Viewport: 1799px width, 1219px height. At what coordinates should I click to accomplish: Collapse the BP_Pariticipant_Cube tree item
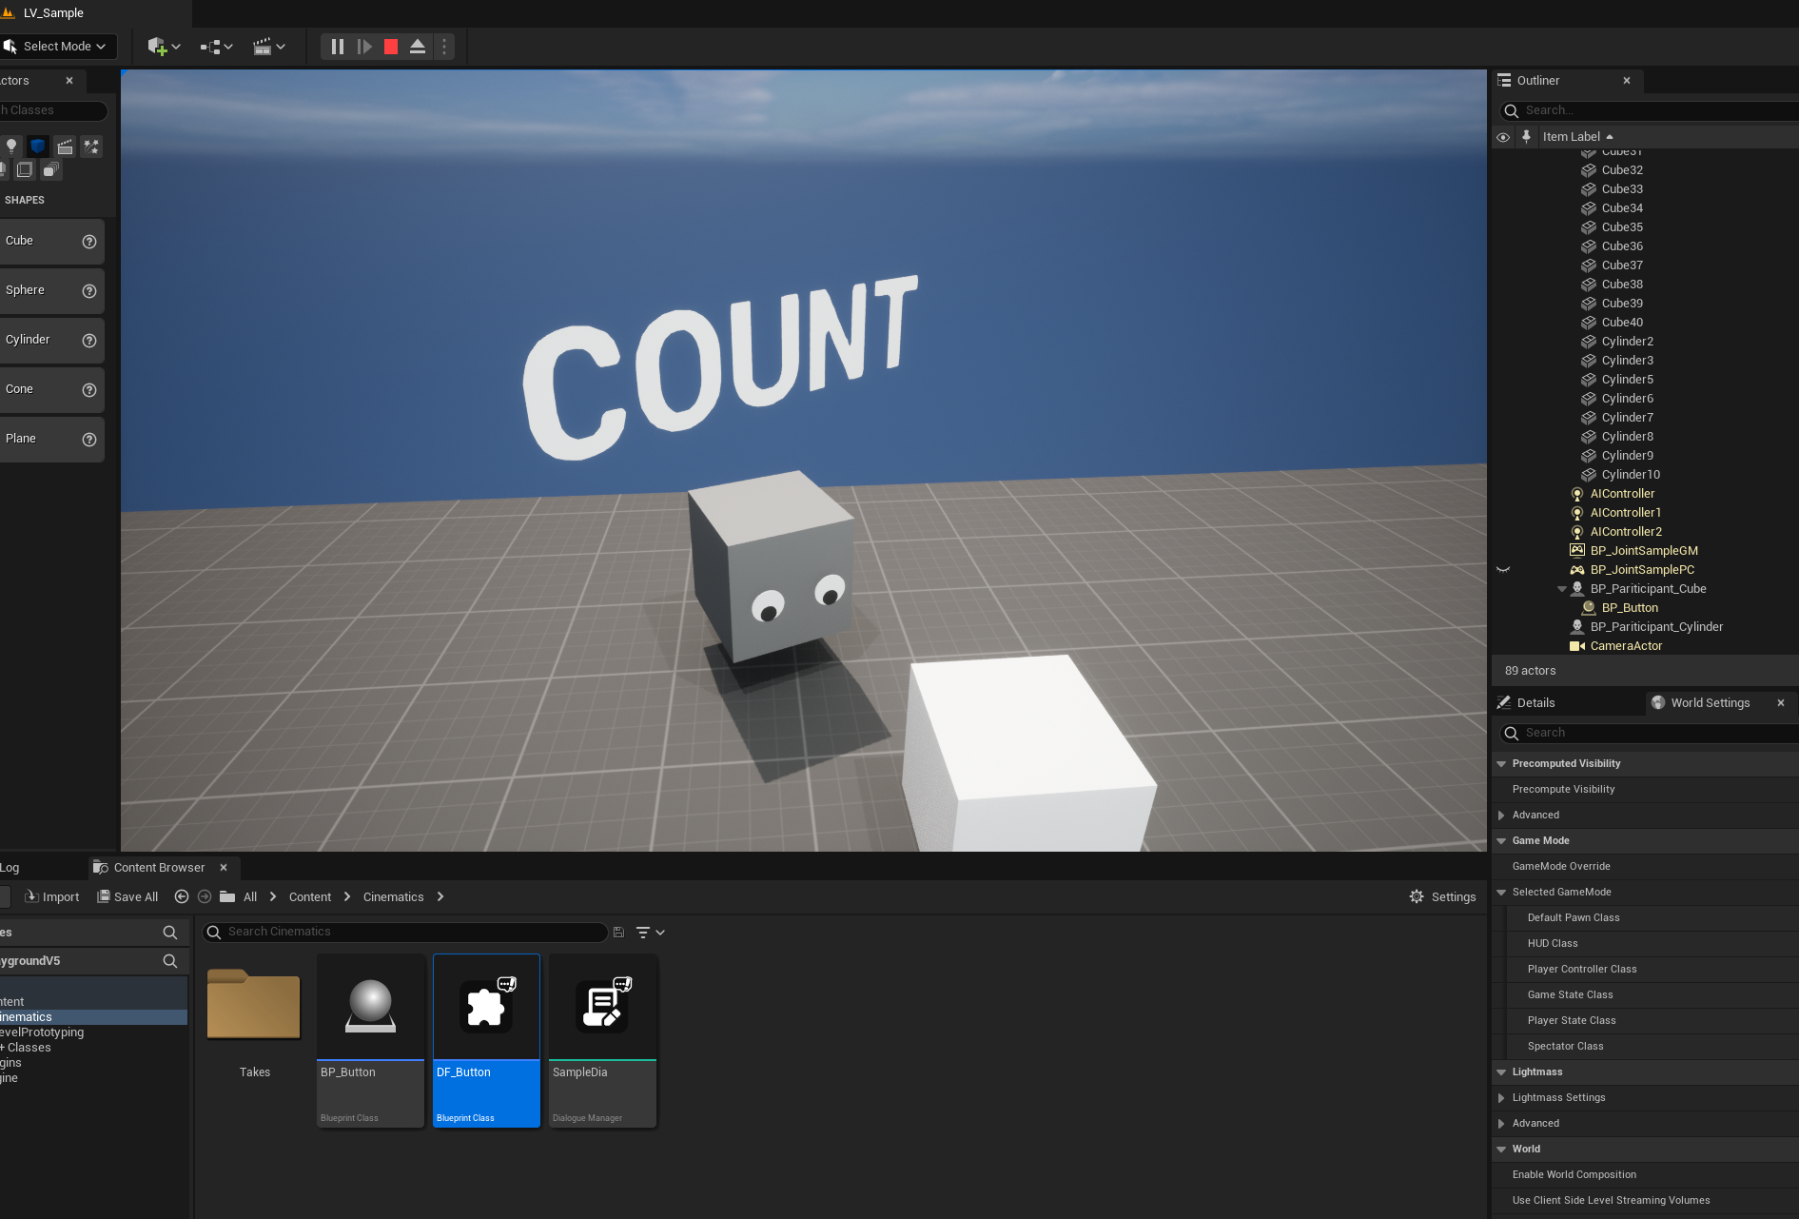(1561, 589)
